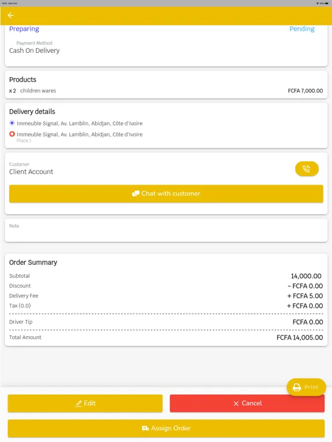The height and width of the screenshot is (442, 332).
Task: Tap the Assign Order button
Action: tap(166, 428)
